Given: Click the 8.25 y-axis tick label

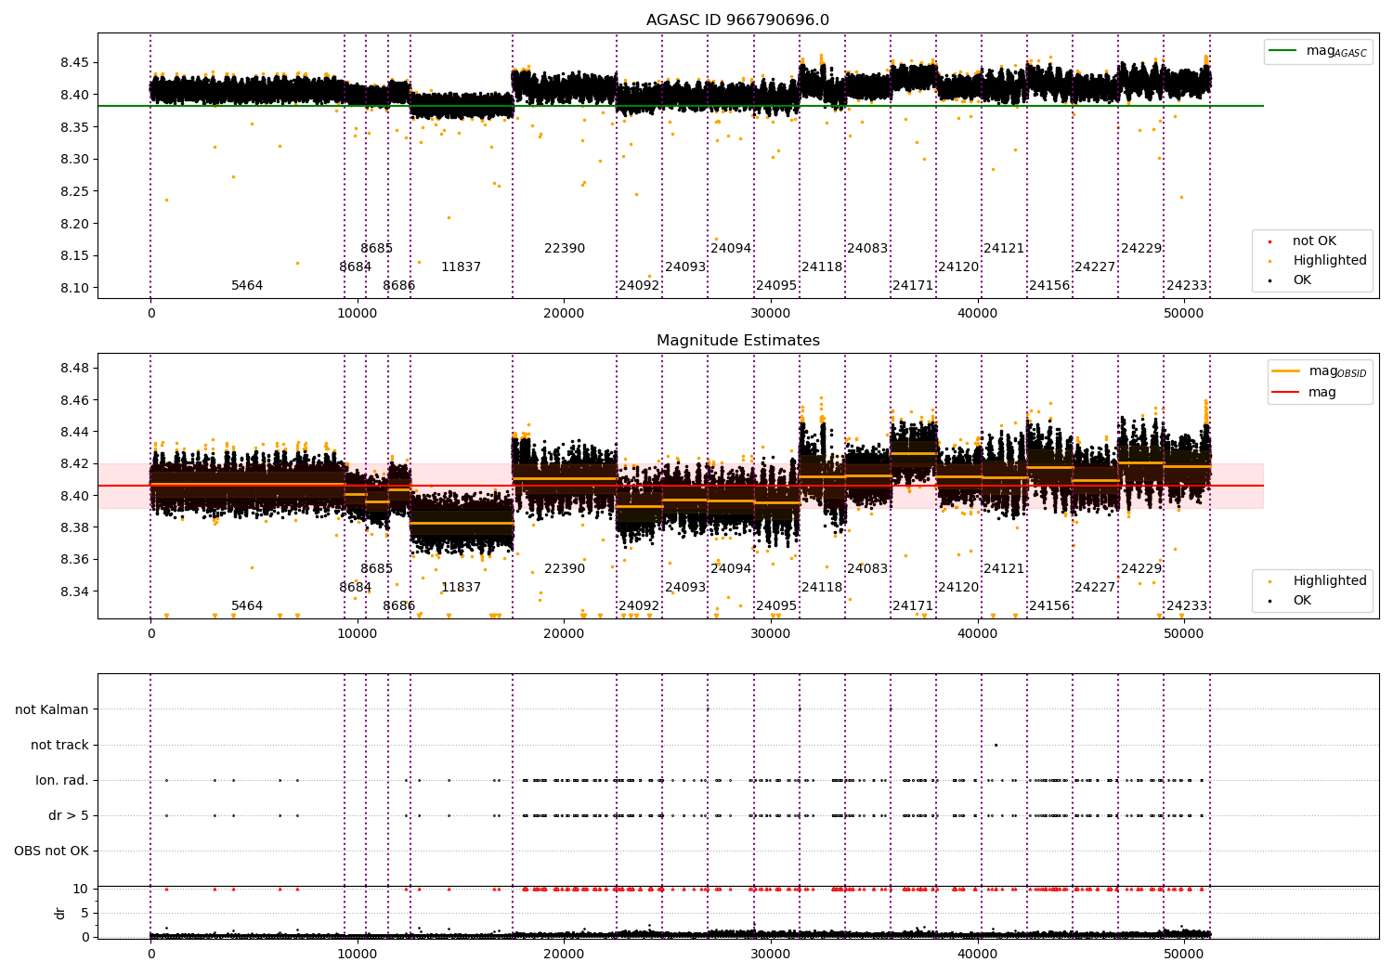Looking at the screenshot, I should tap(74, 191).
